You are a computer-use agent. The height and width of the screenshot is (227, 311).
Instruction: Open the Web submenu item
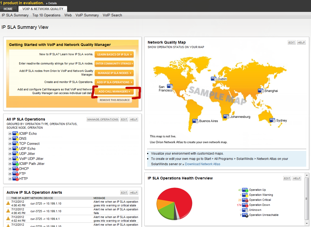pos(68,15)
